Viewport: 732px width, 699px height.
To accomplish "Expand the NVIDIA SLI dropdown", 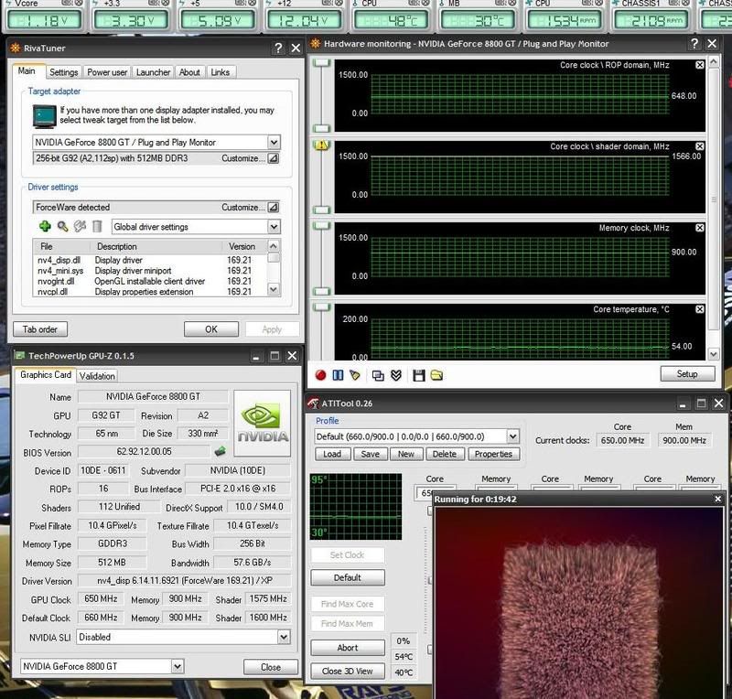I will click(x=283, y=637).
